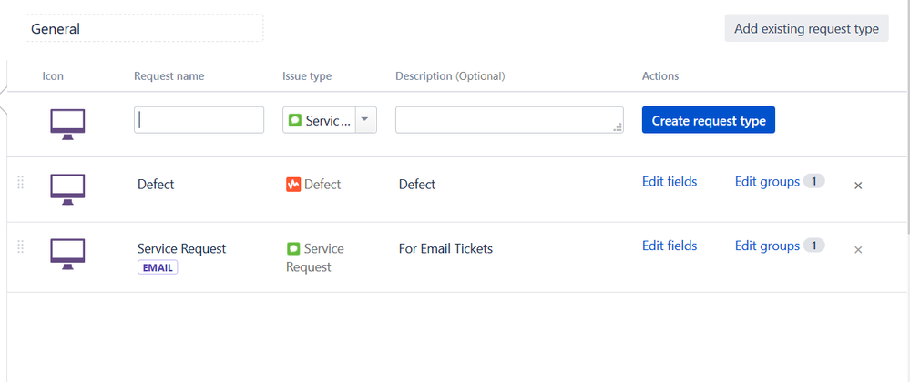
Task: Click the Description text area
Action: click(x=509, y=120)
